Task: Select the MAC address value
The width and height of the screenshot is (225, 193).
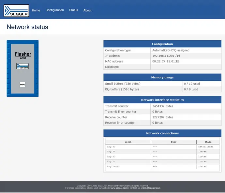Action: click(x=166, y=62)
